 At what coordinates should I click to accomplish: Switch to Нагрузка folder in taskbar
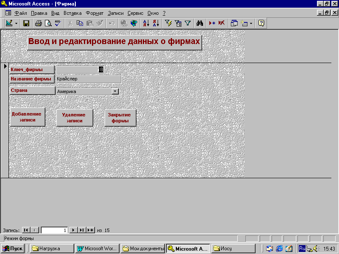click(x=52, y=248)
